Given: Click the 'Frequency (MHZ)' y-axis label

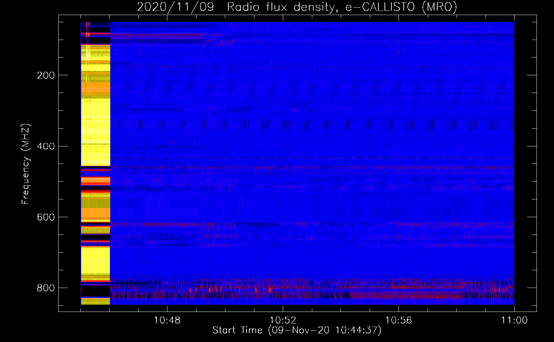Looking at the screenshot, I should click(x=26, y=164).
